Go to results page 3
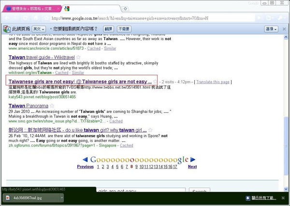The image size is (290, 206). [x=108, y=167]
